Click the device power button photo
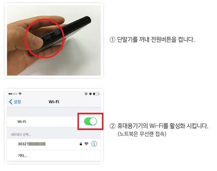The image size is (217, 171). click(54, 40)
